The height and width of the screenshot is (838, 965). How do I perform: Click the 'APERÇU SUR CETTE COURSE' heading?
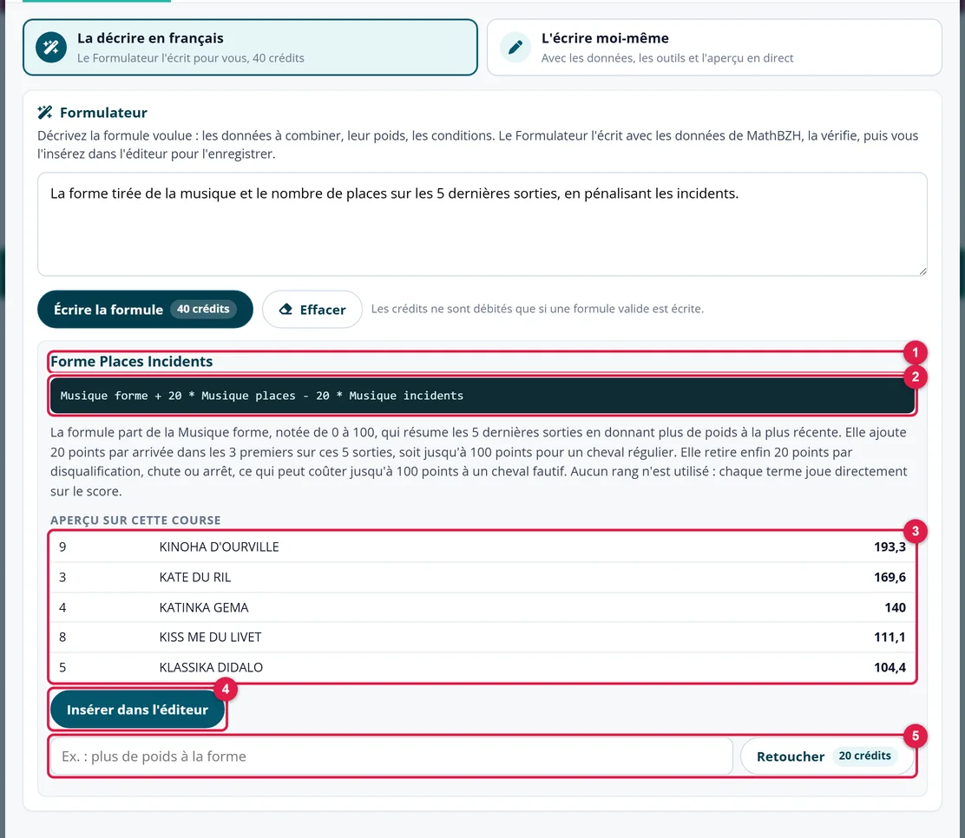[x=135, y=520]
